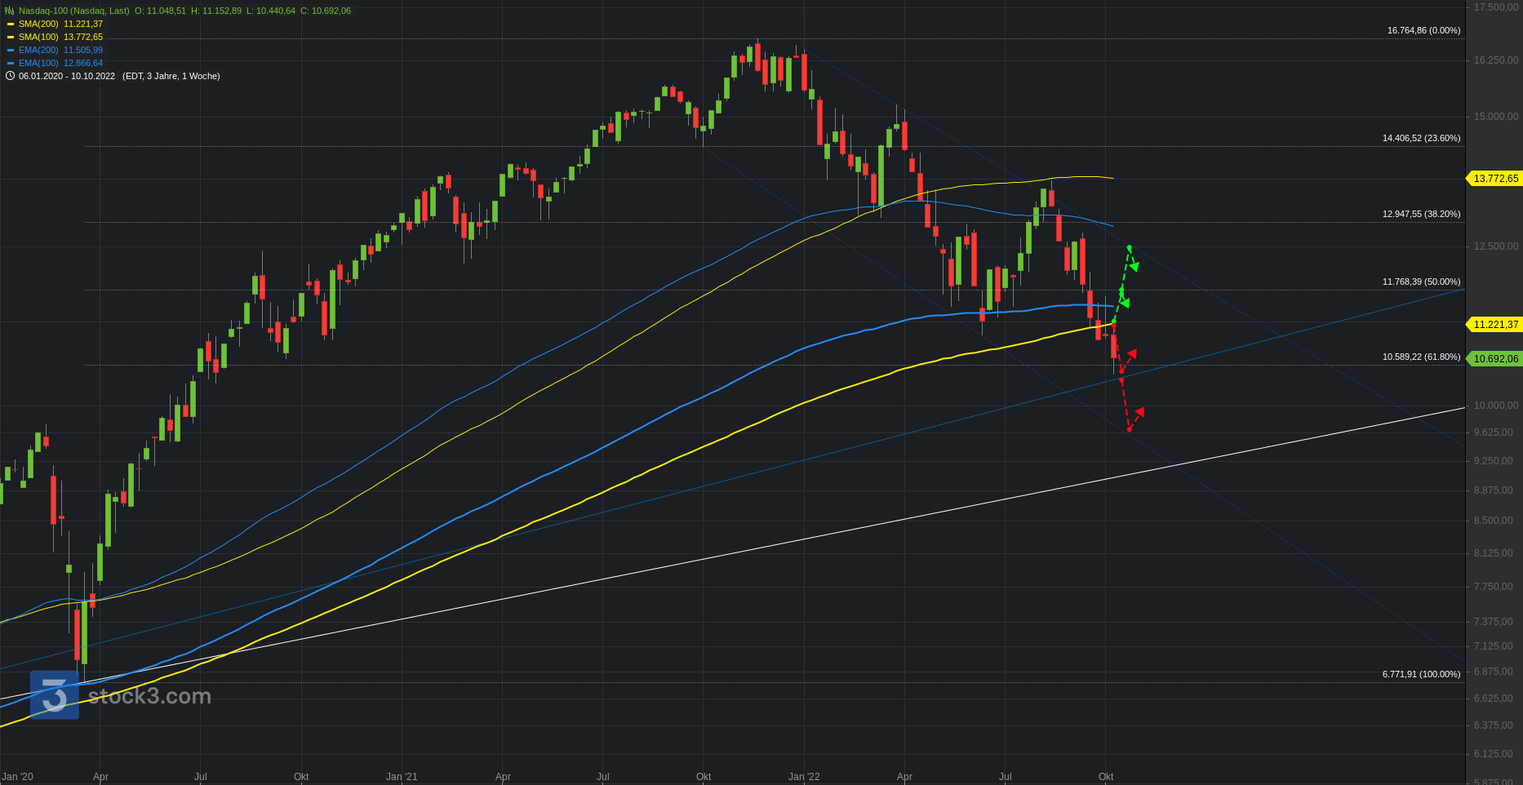This screenshot has height=785, width=1523.
Task: Click the yellow 13.772,65 price tag
Action: coord(1495,179)
